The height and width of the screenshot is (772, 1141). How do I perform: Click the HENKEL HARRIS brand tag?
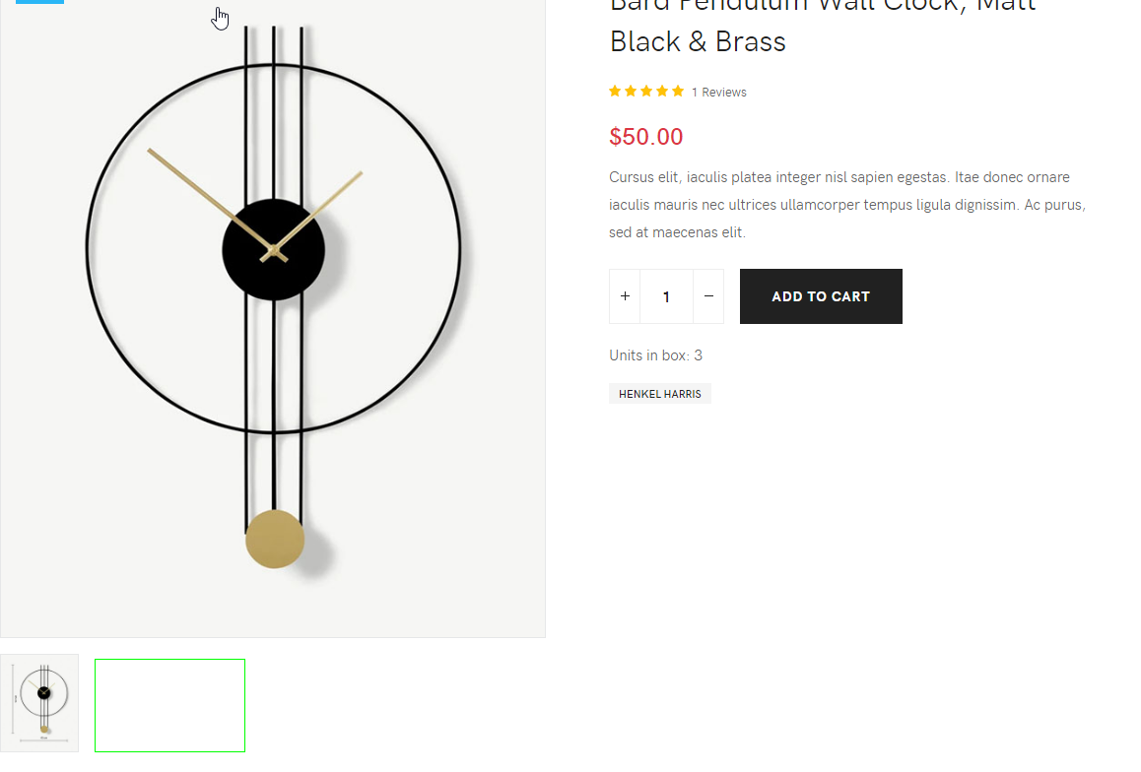tap(660, 394)
